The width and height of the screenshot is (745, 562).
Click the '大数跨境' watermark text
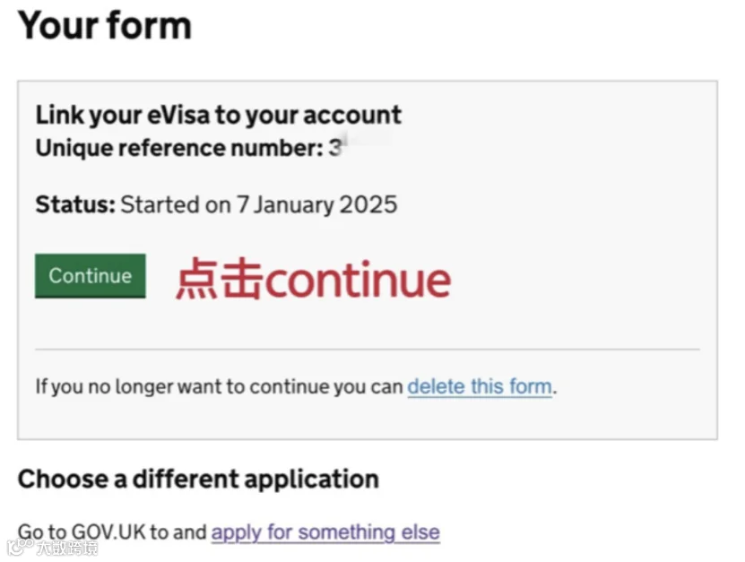[x=67, y=548]
